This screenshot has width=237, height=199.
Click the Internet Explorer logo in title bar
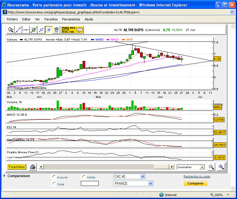pos(4,5)
